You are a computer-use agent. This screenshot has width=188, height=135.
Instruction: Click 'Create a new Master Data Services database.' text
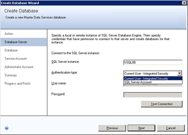click(36, 17)
